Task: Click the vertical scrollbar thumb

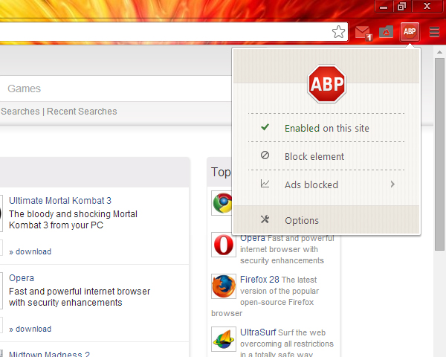Action: tap(439, 154)
